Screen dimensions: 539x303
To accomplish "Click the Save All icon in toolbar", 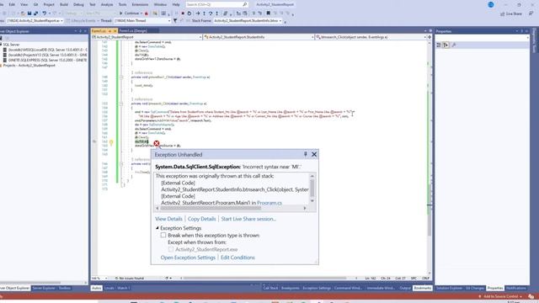I will pos(36,13).
